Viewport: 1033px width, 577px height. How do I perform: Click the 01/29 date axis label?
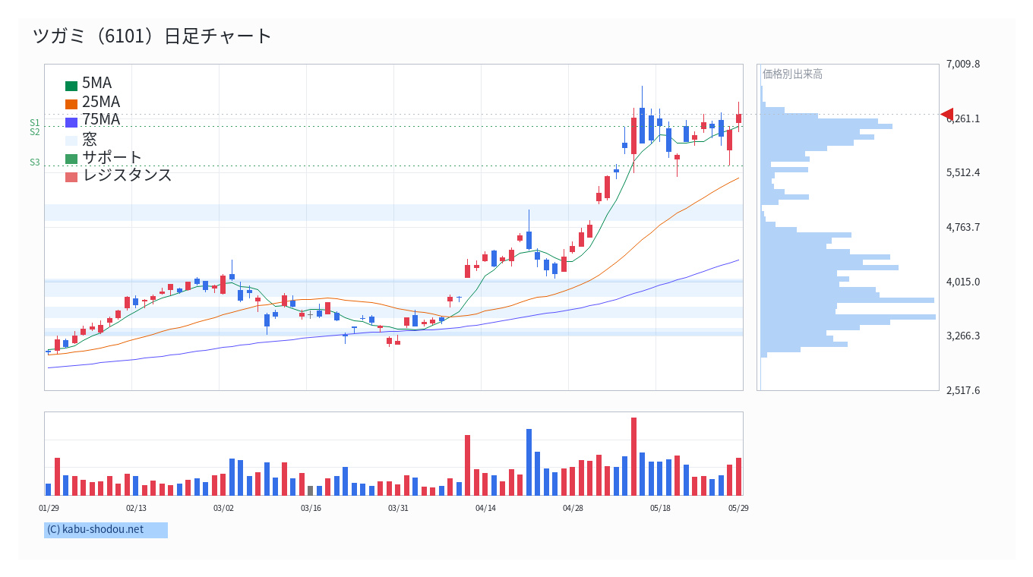pos(49,508)
